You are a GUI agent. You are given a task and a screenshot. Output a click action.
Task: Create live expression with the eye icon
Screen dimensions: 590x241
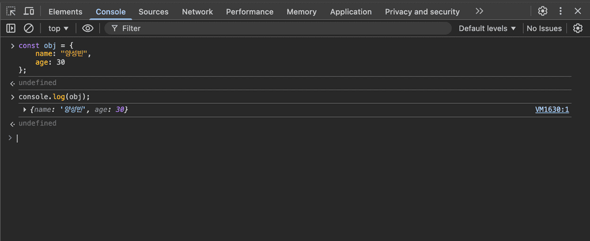(x=88, y=28)
